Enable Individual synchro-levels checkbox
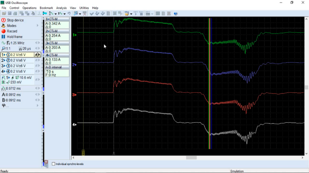 click(53, 164)
